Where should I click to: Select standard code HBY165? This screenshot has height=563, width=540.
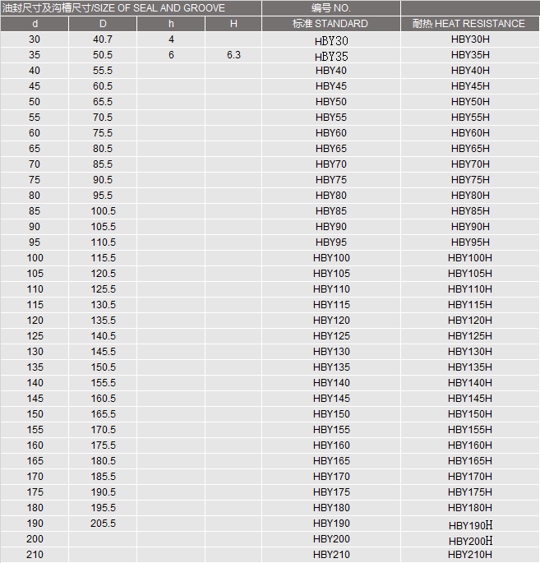tap(331, 461)
